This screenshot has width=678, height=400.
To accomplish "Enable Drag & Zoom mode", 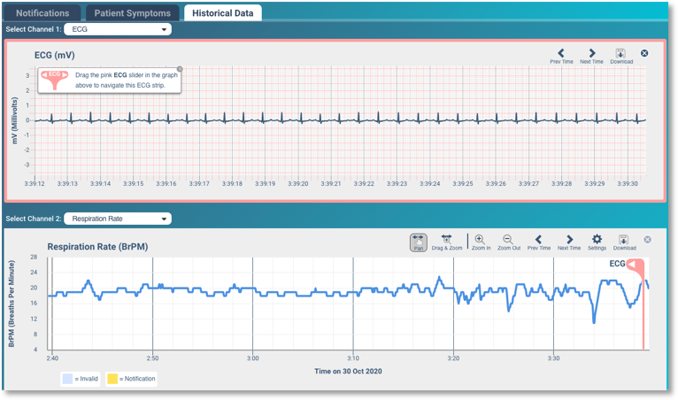I will tap(447, 242).
